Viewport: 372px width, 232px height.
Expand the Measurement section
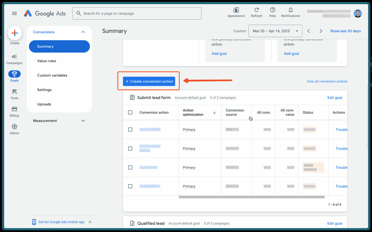coord(83,120)
